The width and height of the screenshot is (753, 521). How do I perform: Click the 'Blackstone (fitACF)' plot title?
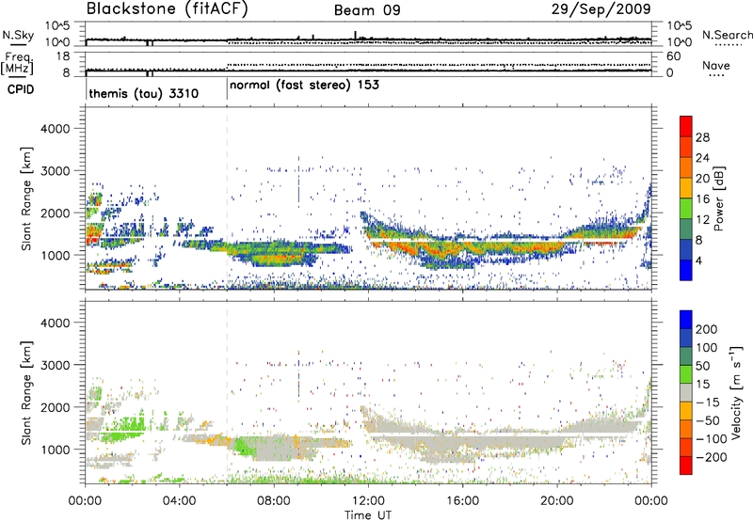168,9
